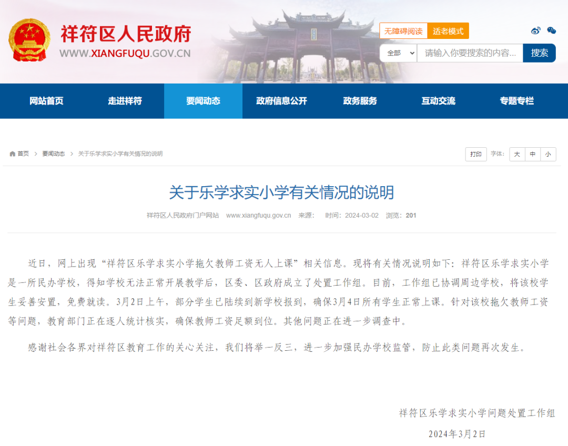568x446 pixels.
Task: Click the home icon in breadcrumb
Action: click(13, 154)
